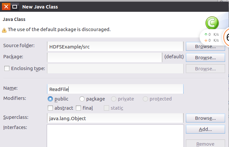Enable the Enclosing type checkbox
The width and height of the screenshot is (229, 147).
click(7, 68)
